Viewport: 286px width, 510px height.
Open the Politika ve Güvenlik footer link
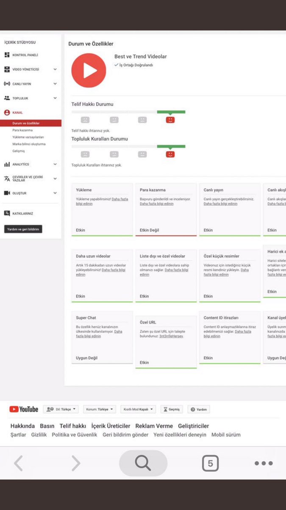click(75, 435)
